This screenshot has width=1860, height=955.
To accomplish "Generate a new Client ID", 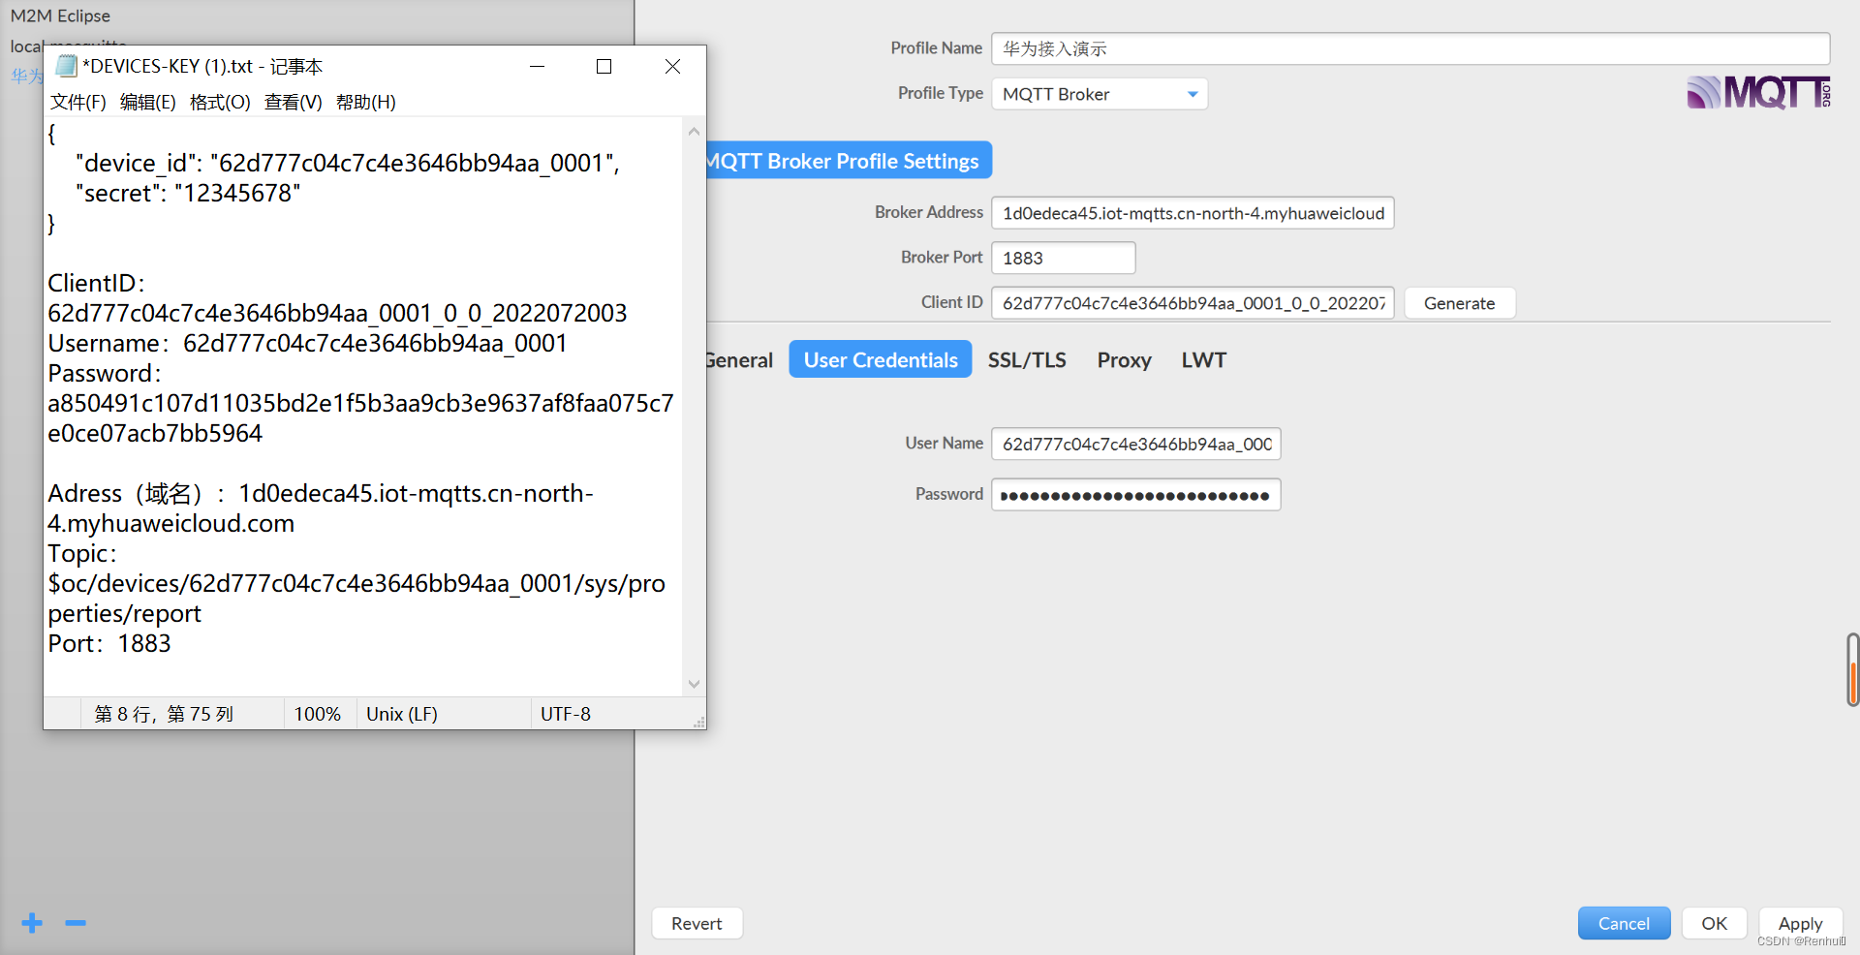I will (x=1460, y=303).
